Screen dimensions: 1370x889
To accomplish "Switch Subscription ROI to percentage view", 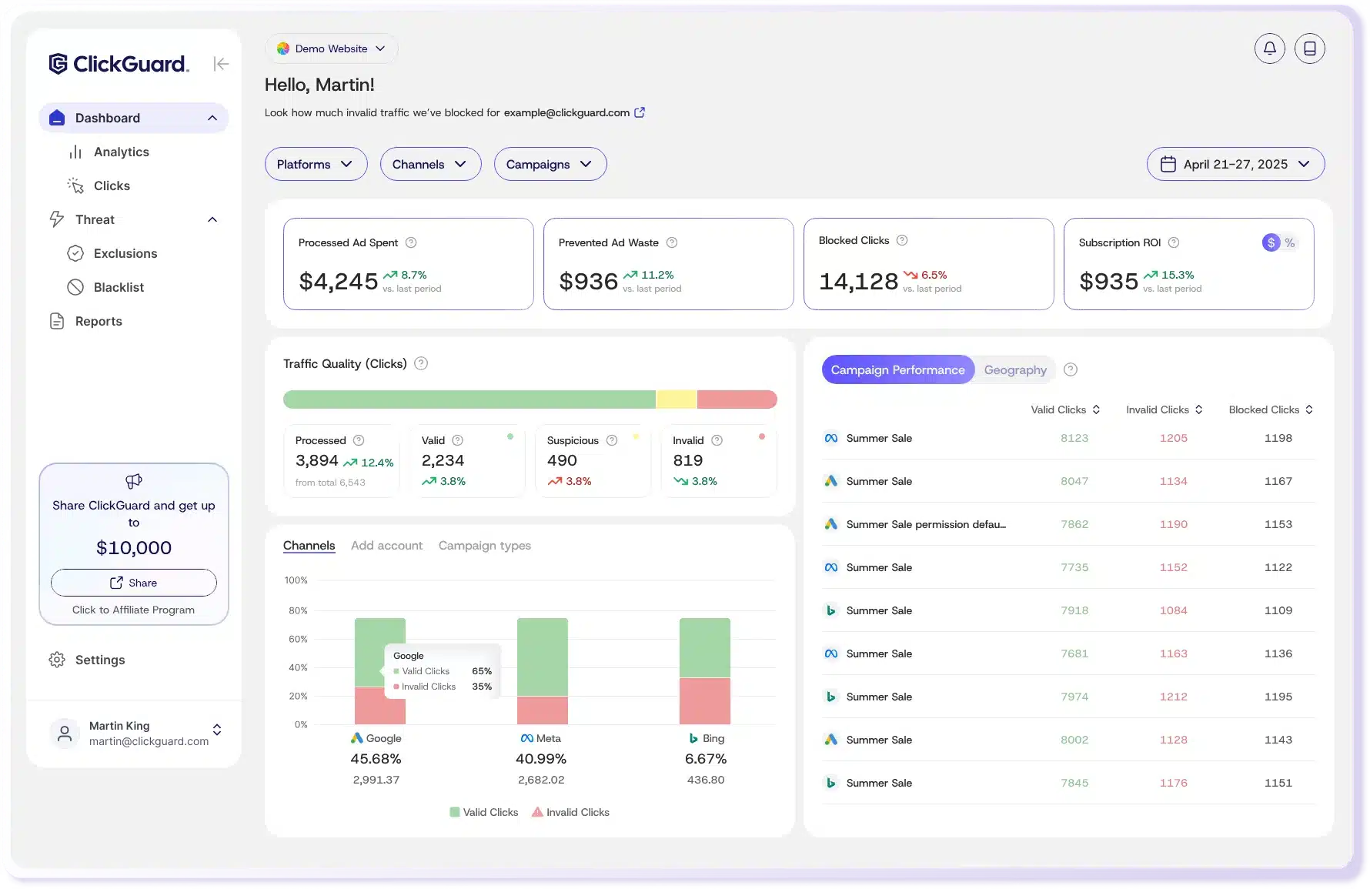I will point(1290,242).
